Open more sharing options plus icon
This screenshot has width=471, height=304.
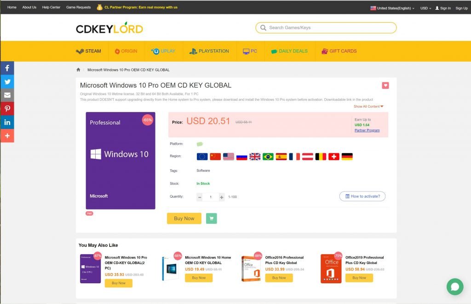pyautogui.click(x=7, y=136)
